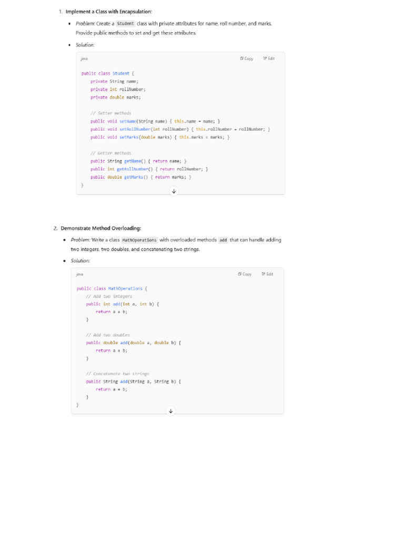Click the getMarks method line
This screenshot has height=539, width=404.
pyautogui.click(x=140, y=177)
